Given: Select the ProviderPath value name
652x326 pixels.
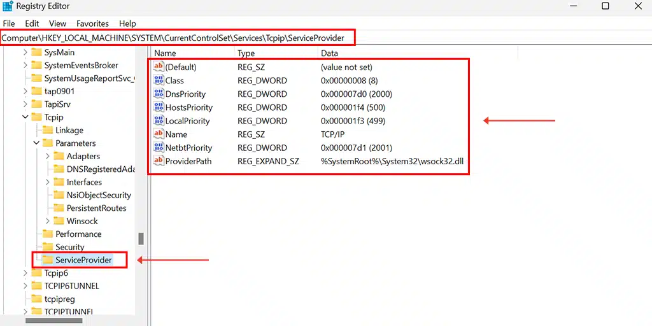Looking at the screenshot, I should coord(188,161).
